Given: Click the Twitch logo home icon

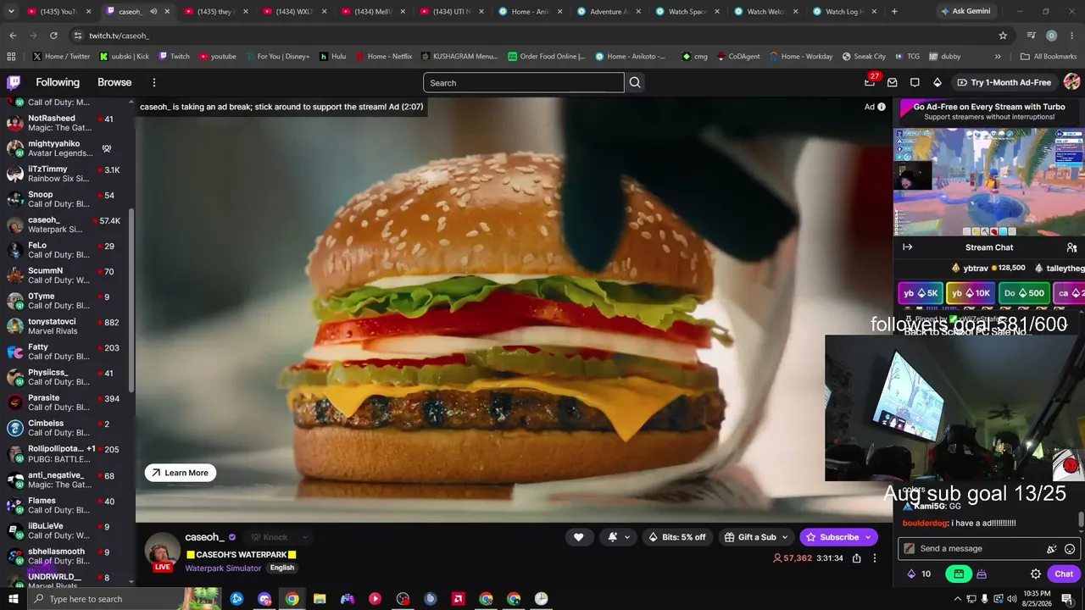Looking at the screenshot, I should coord(14,82).
